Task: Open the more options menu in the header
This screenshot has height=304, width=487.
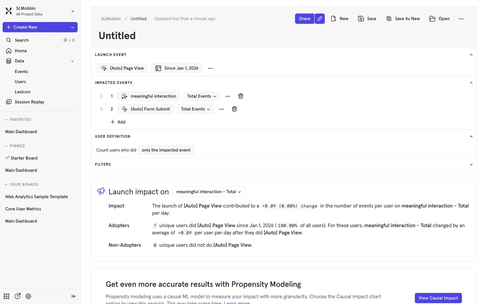Action: pyautogui.click(x=461, y=19)
